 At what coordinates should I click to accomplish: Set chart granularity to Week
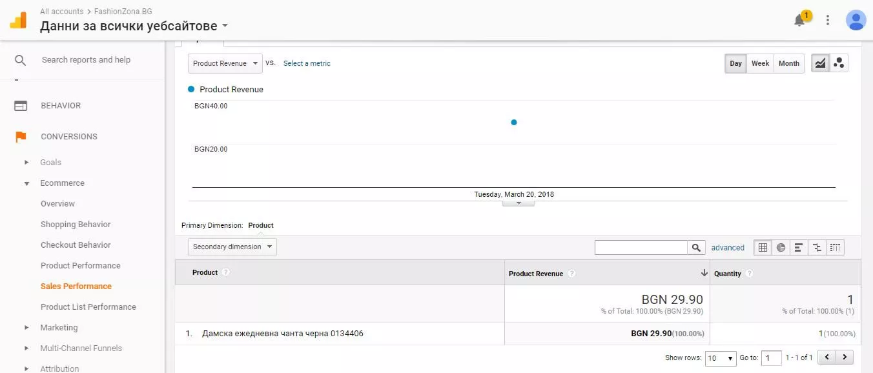coord(760,63)
